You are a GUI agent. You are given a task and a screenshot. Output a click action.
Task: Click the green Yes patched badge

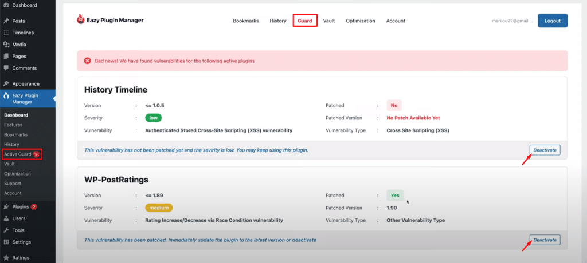point(395,196)
